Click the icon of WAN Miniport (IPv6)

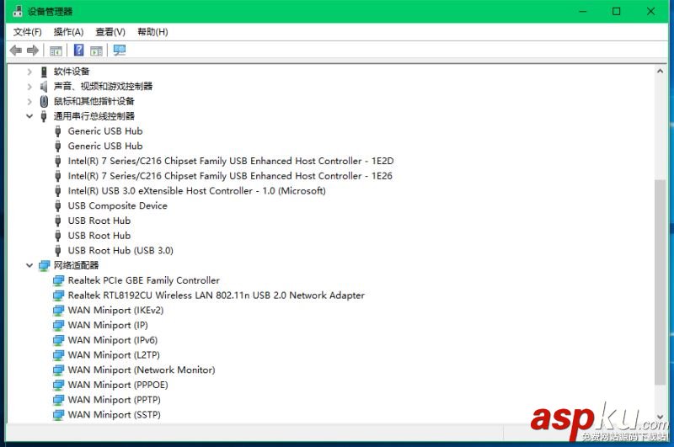[58, 340]
